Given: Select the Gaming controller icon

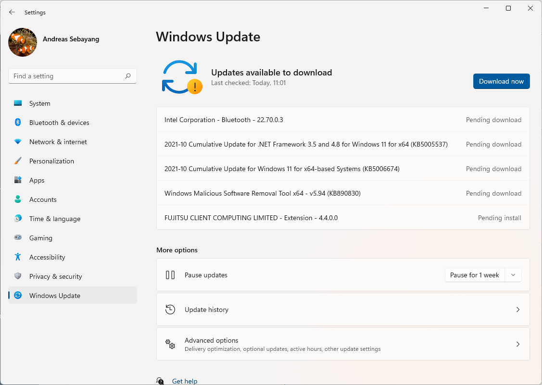Looking at the screenshot, I should [18, 238].
